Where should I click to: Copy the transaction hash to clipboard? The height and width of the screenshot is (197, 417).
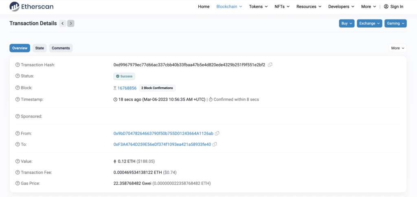coord(270,65)
